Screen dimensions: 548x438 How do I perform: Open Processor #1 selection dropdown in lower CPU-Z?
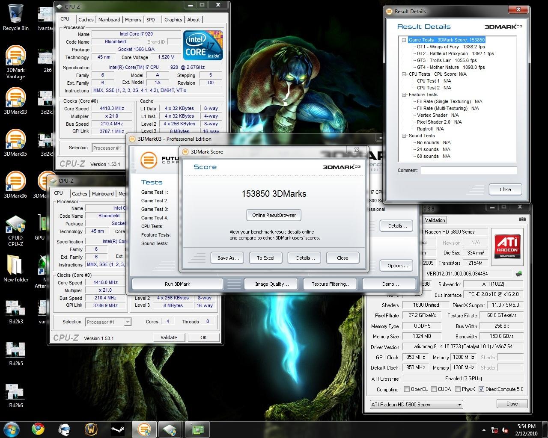[x=108, y=322]
